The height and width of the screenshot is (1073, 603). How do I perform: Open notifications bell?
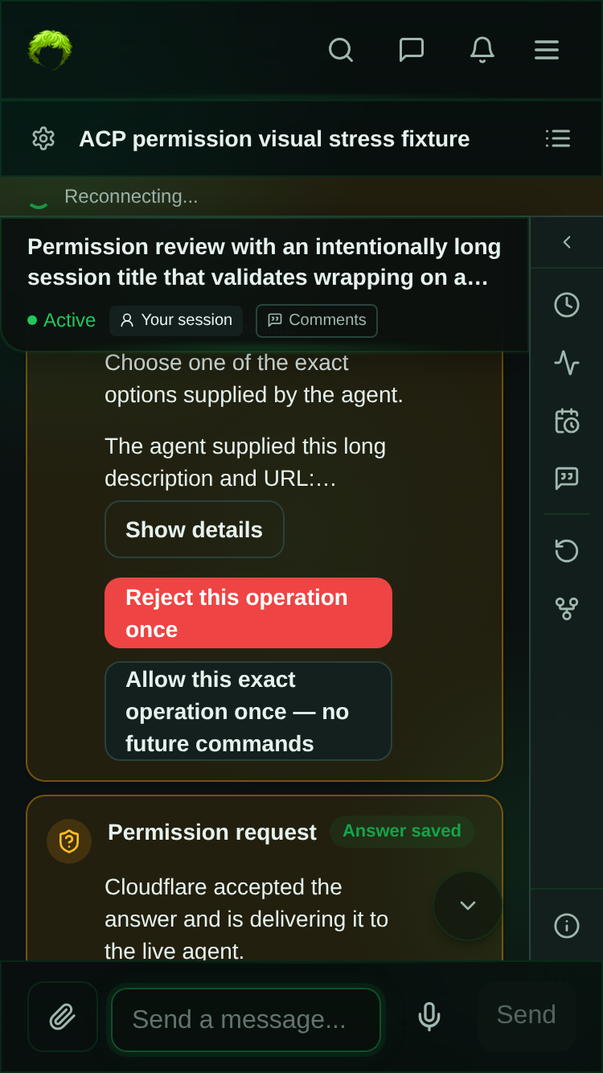click(482, 50)
